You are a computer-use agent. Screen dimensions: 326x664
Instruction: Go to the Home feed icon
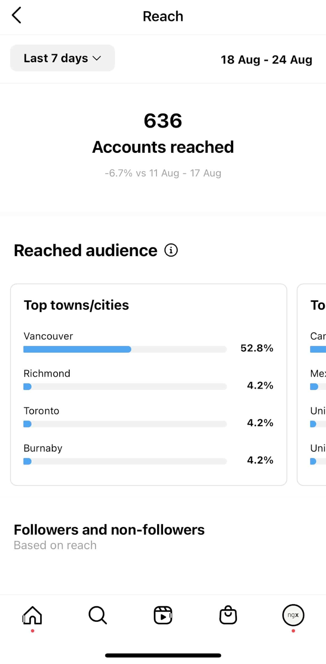point(32,615)
